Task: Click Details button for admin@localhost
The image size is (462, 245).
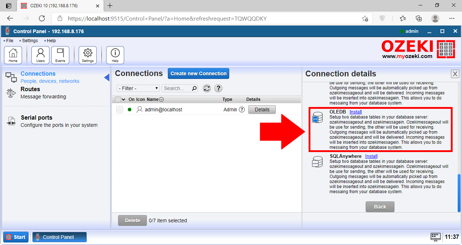Action: coord(262,110)
